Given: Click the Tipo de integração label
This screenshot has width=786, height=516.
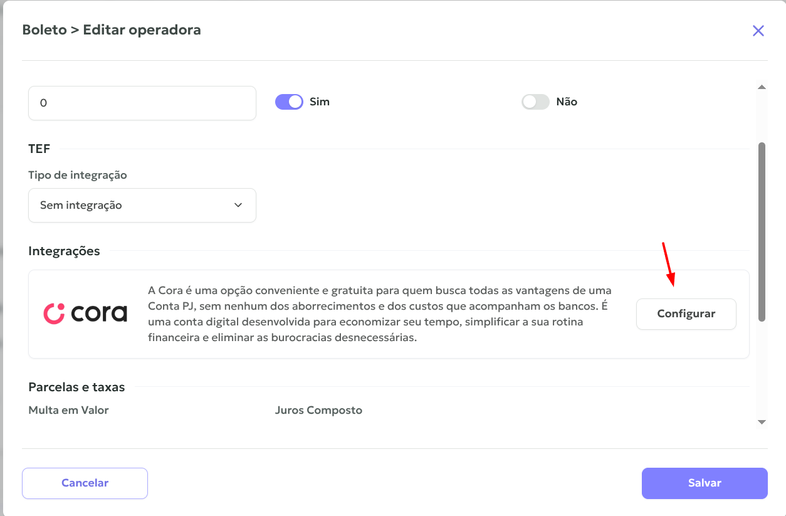Looking at the screenshot, I should coord(78,175).
